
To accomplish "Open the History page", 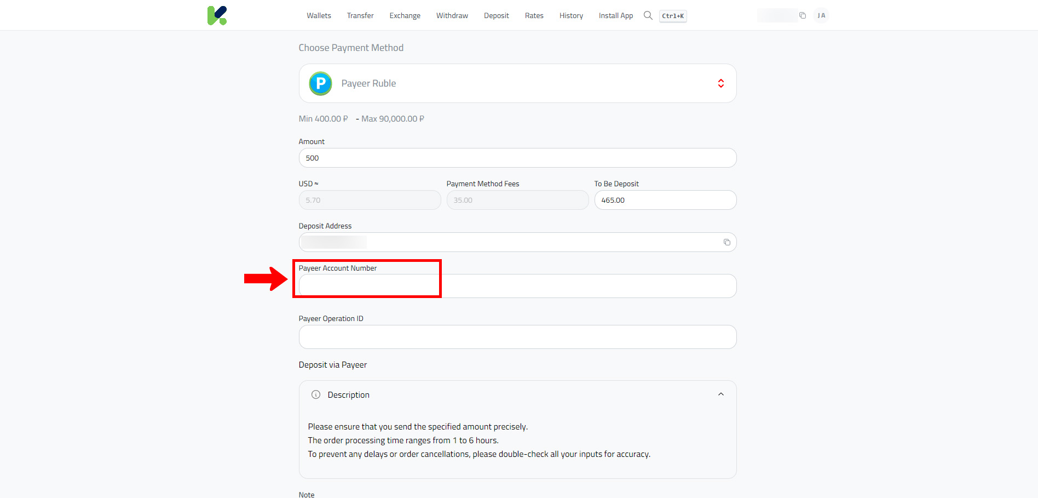I will point(571,15).
